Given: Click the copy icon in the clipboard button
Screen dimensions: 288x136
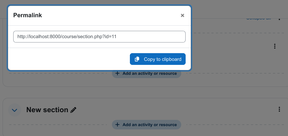Looking at the screenshot, I should point(137,59).
